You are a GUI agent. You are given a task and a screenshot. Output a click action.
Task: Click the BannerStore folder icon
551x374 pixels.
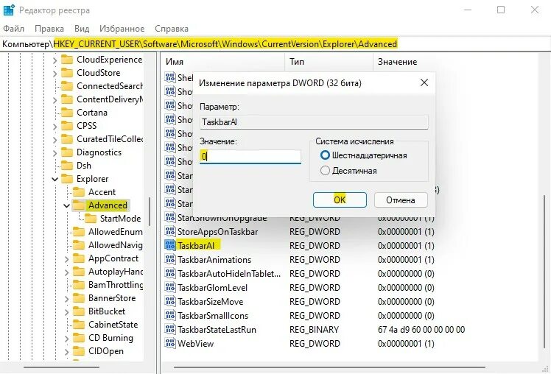(x=79, y=297)
